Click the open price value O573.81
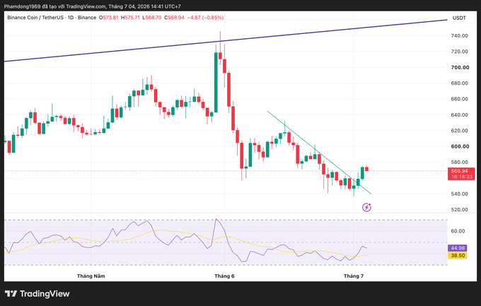This screenshot has height=306, width=481. pyautogui.click(x=109, y=18)
